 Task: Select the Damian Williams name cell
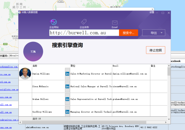49,74
